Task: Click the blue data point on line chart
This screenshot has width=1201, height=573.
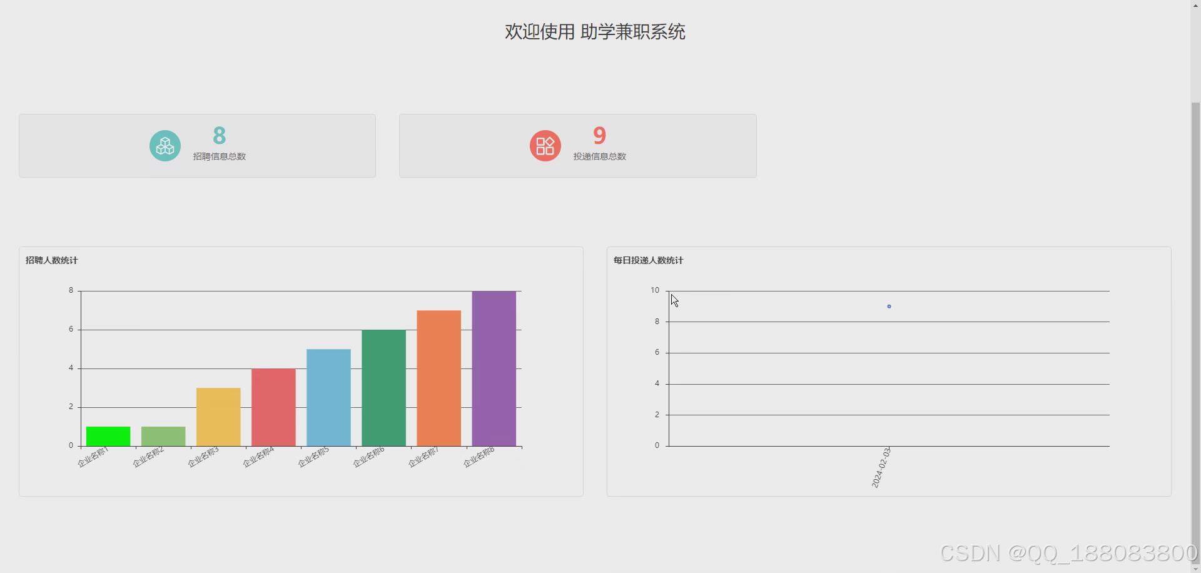Action: 889,307
